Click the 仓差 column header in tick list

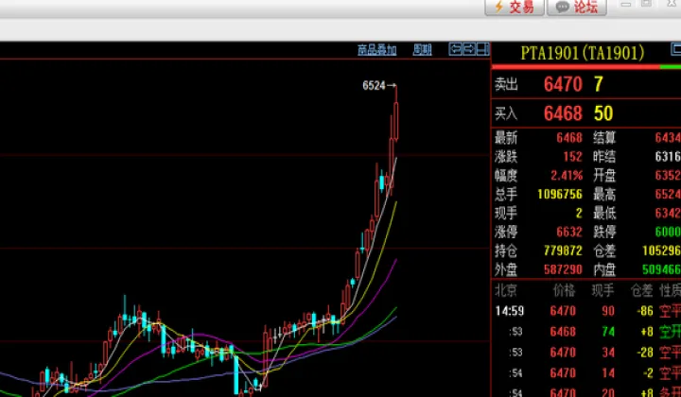click(641, 290)
